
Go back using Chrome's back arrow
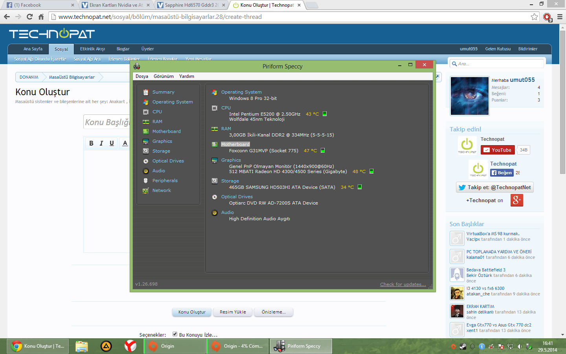[7, 17]
